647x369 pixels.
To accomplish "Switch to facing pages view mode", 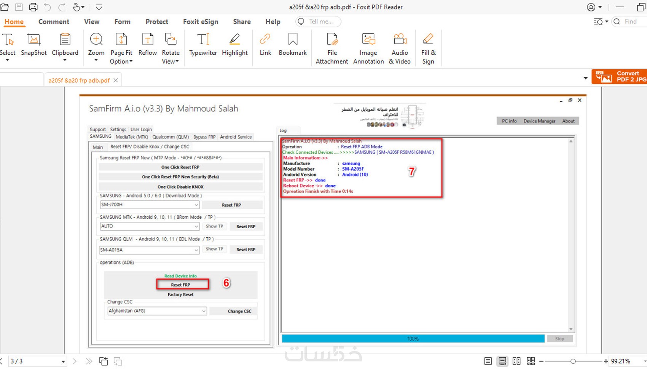I will click(x=516, y=361).
